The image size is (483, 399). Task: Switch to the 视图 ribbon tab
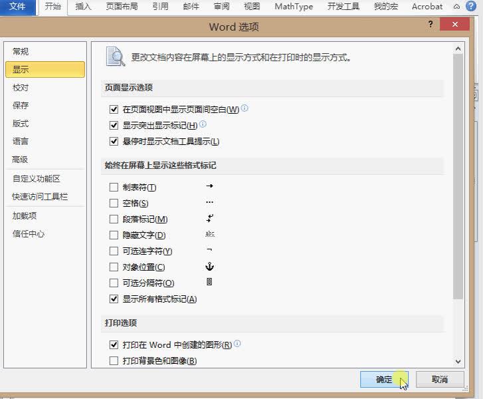pos(252,7)
